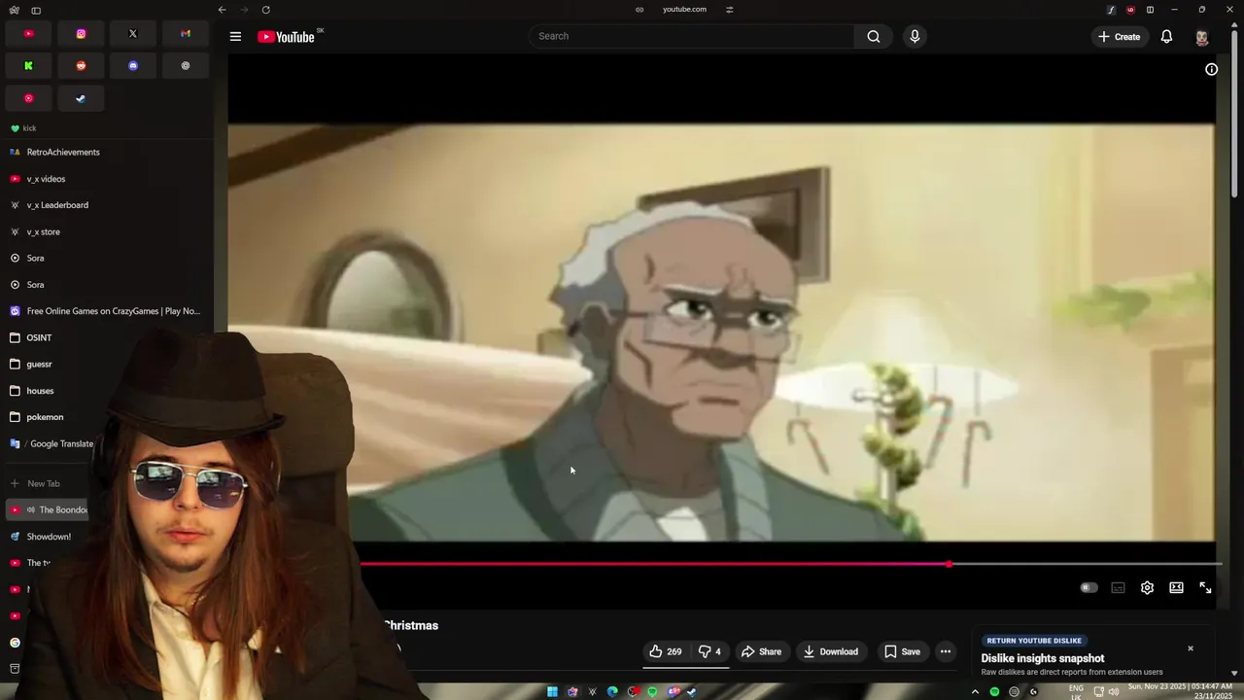1244x700 pixels.
Task: Open more actions ellipsis menu
Action: 946,651
